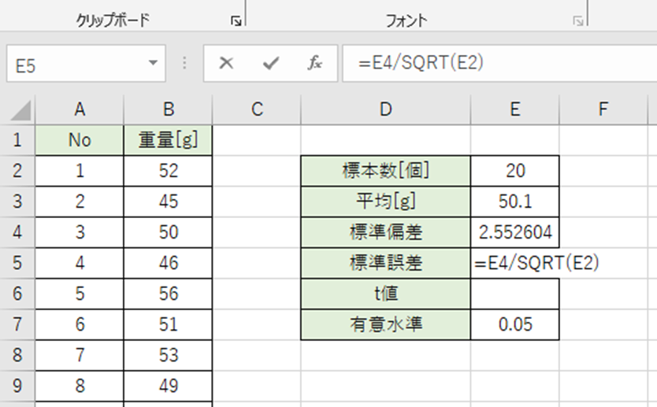Select cell E4 with 2.552604
The width and height of the screenshot is (657, 407).
click(x=515, y=232)
